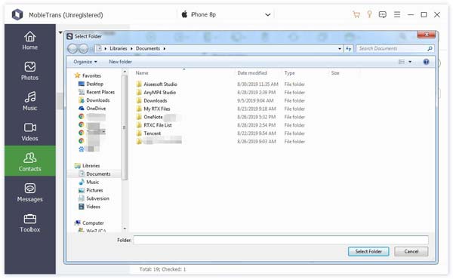Click the navigation pane scrollbar
The height and width of the screenshot is (279, 453).
point(125,127)
